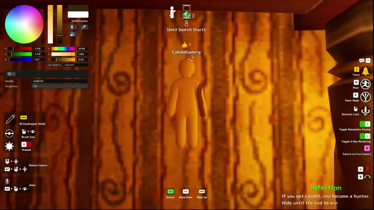Open chat via the speech bubble icon
The image size is (374, 210).
(362, 60)
